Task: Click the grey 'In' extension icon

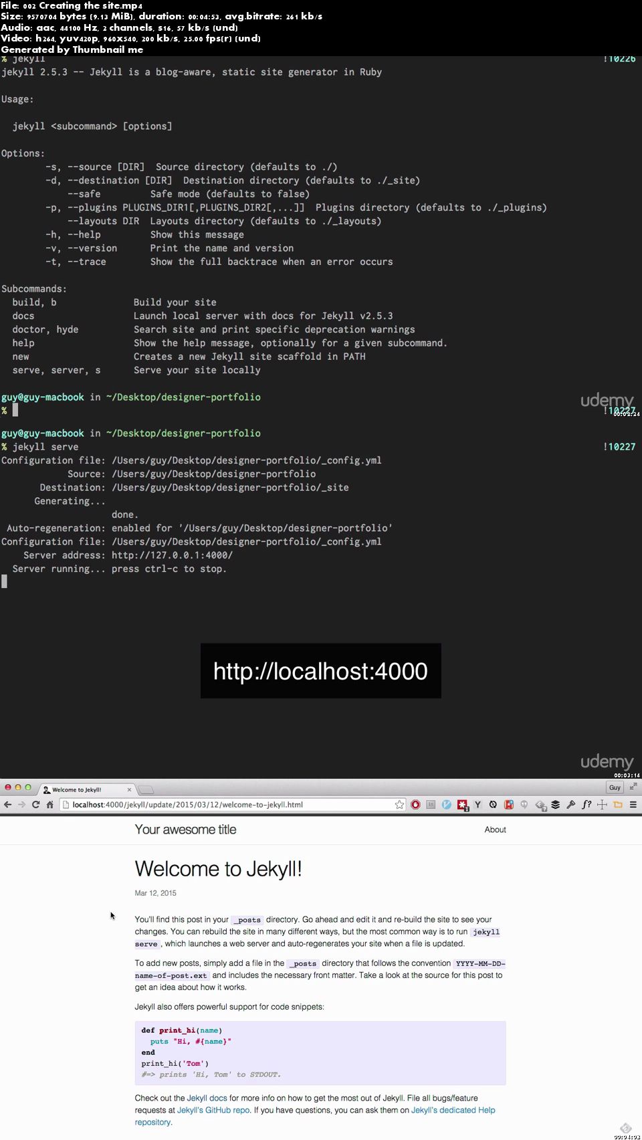Action: click(x=431, y=805)
